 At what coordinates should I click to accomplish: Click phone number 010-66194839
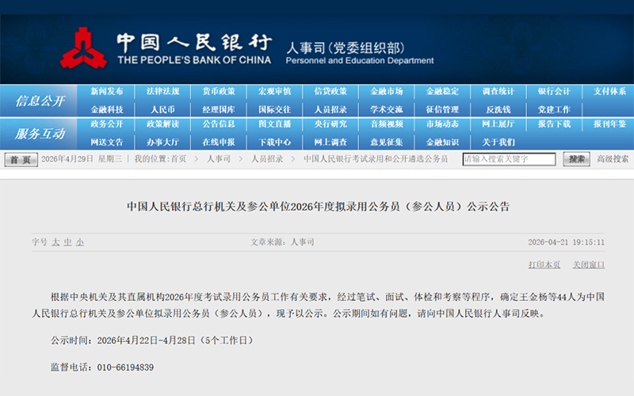click(125, 367)
